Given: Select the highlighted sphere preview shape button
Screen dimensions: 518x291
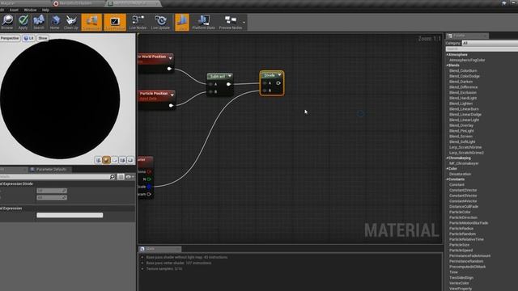Looking at the screenshot, I should click(x=106, y=160).
